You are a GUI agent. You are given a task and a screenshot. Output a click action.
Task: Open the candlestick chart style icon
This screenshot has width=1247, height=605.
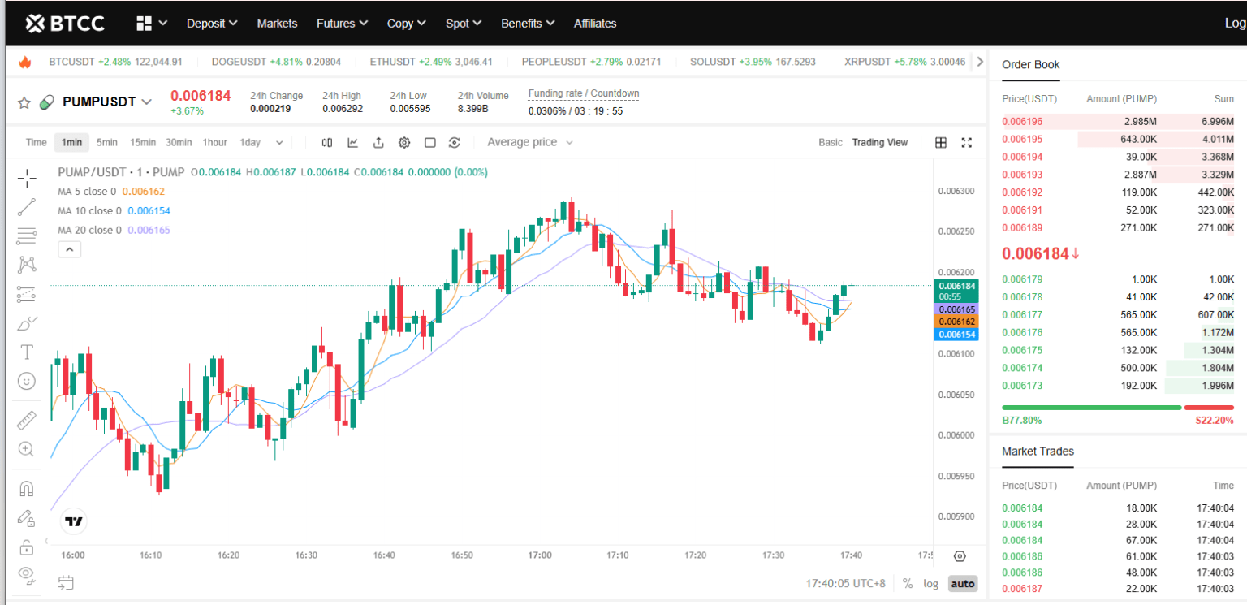click(x=327, y=143)
